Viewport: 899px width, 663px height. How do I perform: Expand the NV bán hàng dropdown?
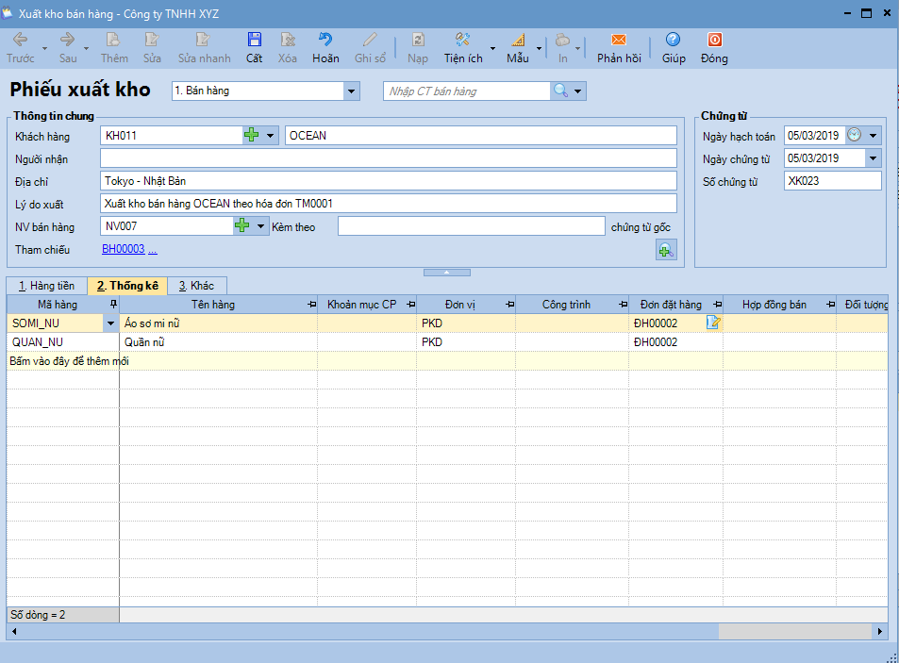tap(261, 226)
